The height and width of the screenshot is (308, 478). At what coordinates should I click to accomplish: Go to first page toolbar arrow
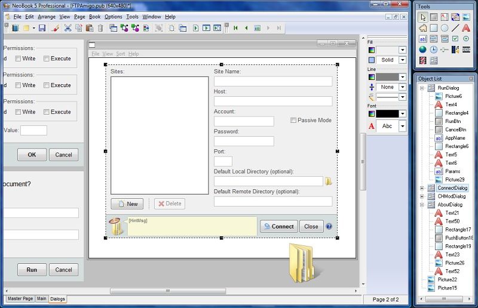click(x=235, y=28)
